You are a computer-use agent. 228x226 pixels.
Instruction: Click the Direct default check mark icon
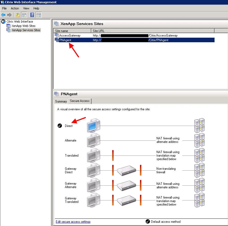[x=59, y=126]
